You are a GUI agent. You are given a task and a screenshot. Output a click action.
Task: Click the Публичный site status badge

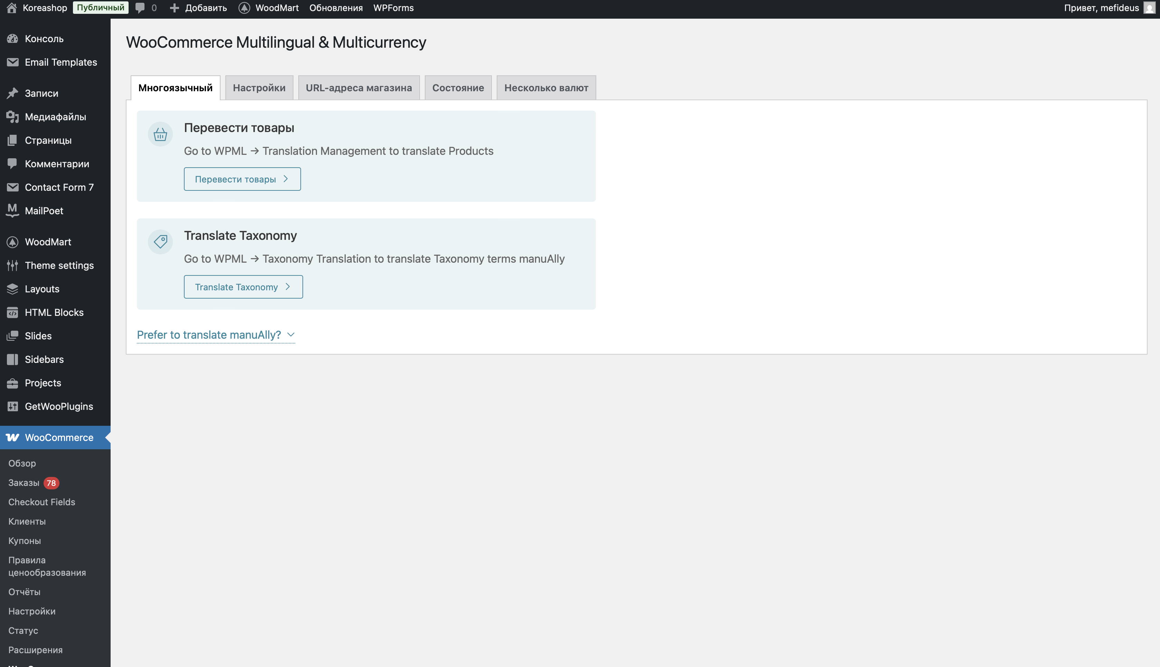[x=100, y=8]
